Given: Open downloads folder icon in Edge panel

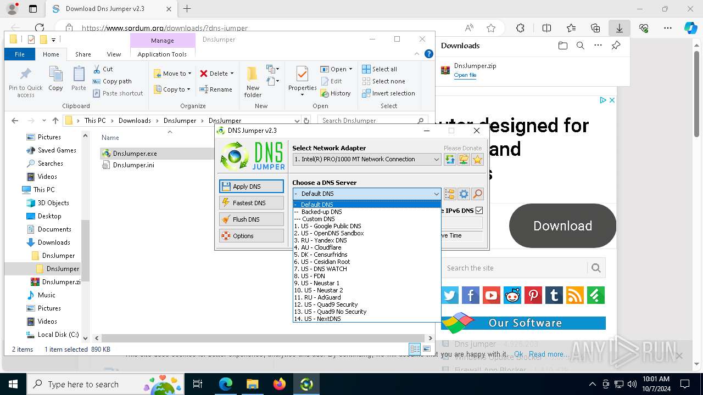Looking at the screenshot, I should tap(562, 46).
